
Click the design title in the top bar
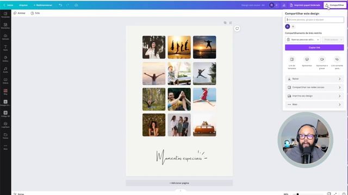[x=253, y=5]
